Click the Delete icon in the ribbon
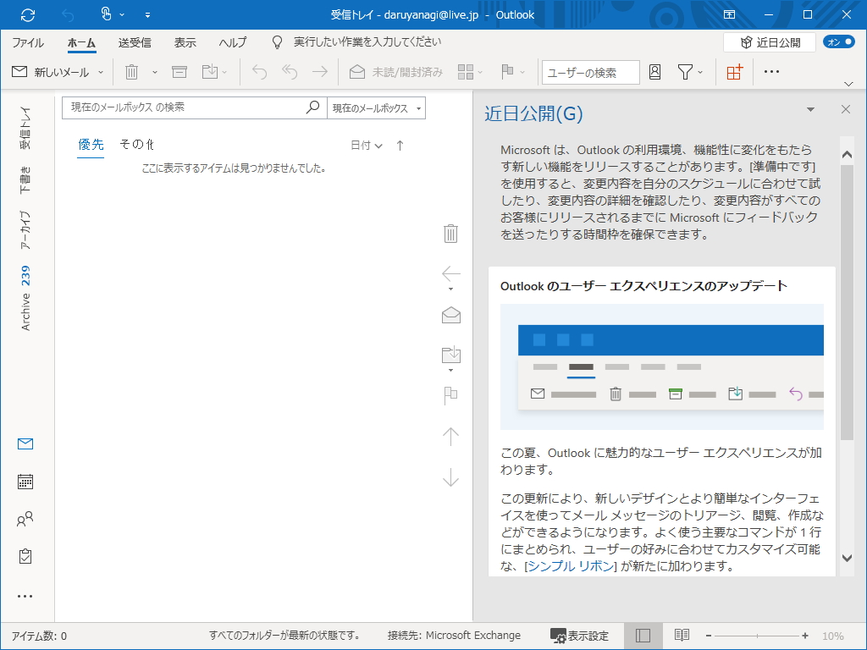867x650 pixels. coord(132,72)
